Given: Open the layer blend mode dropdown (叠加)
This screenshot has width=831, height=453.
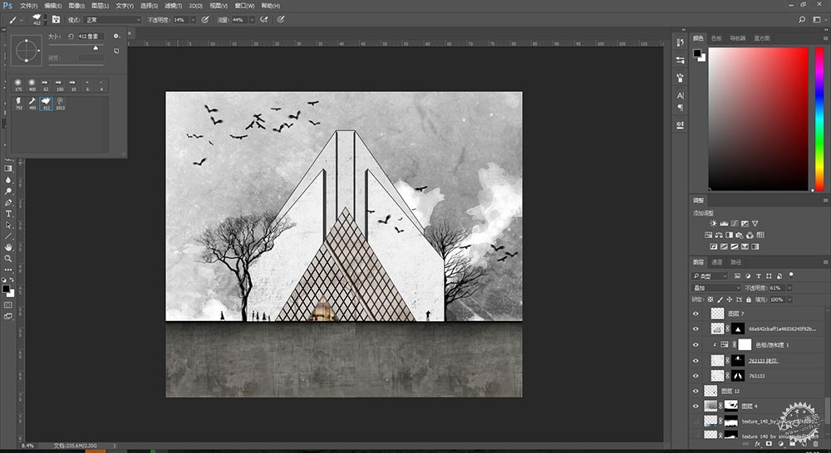Looking at the screenshot, I should [x=716, y=288].
